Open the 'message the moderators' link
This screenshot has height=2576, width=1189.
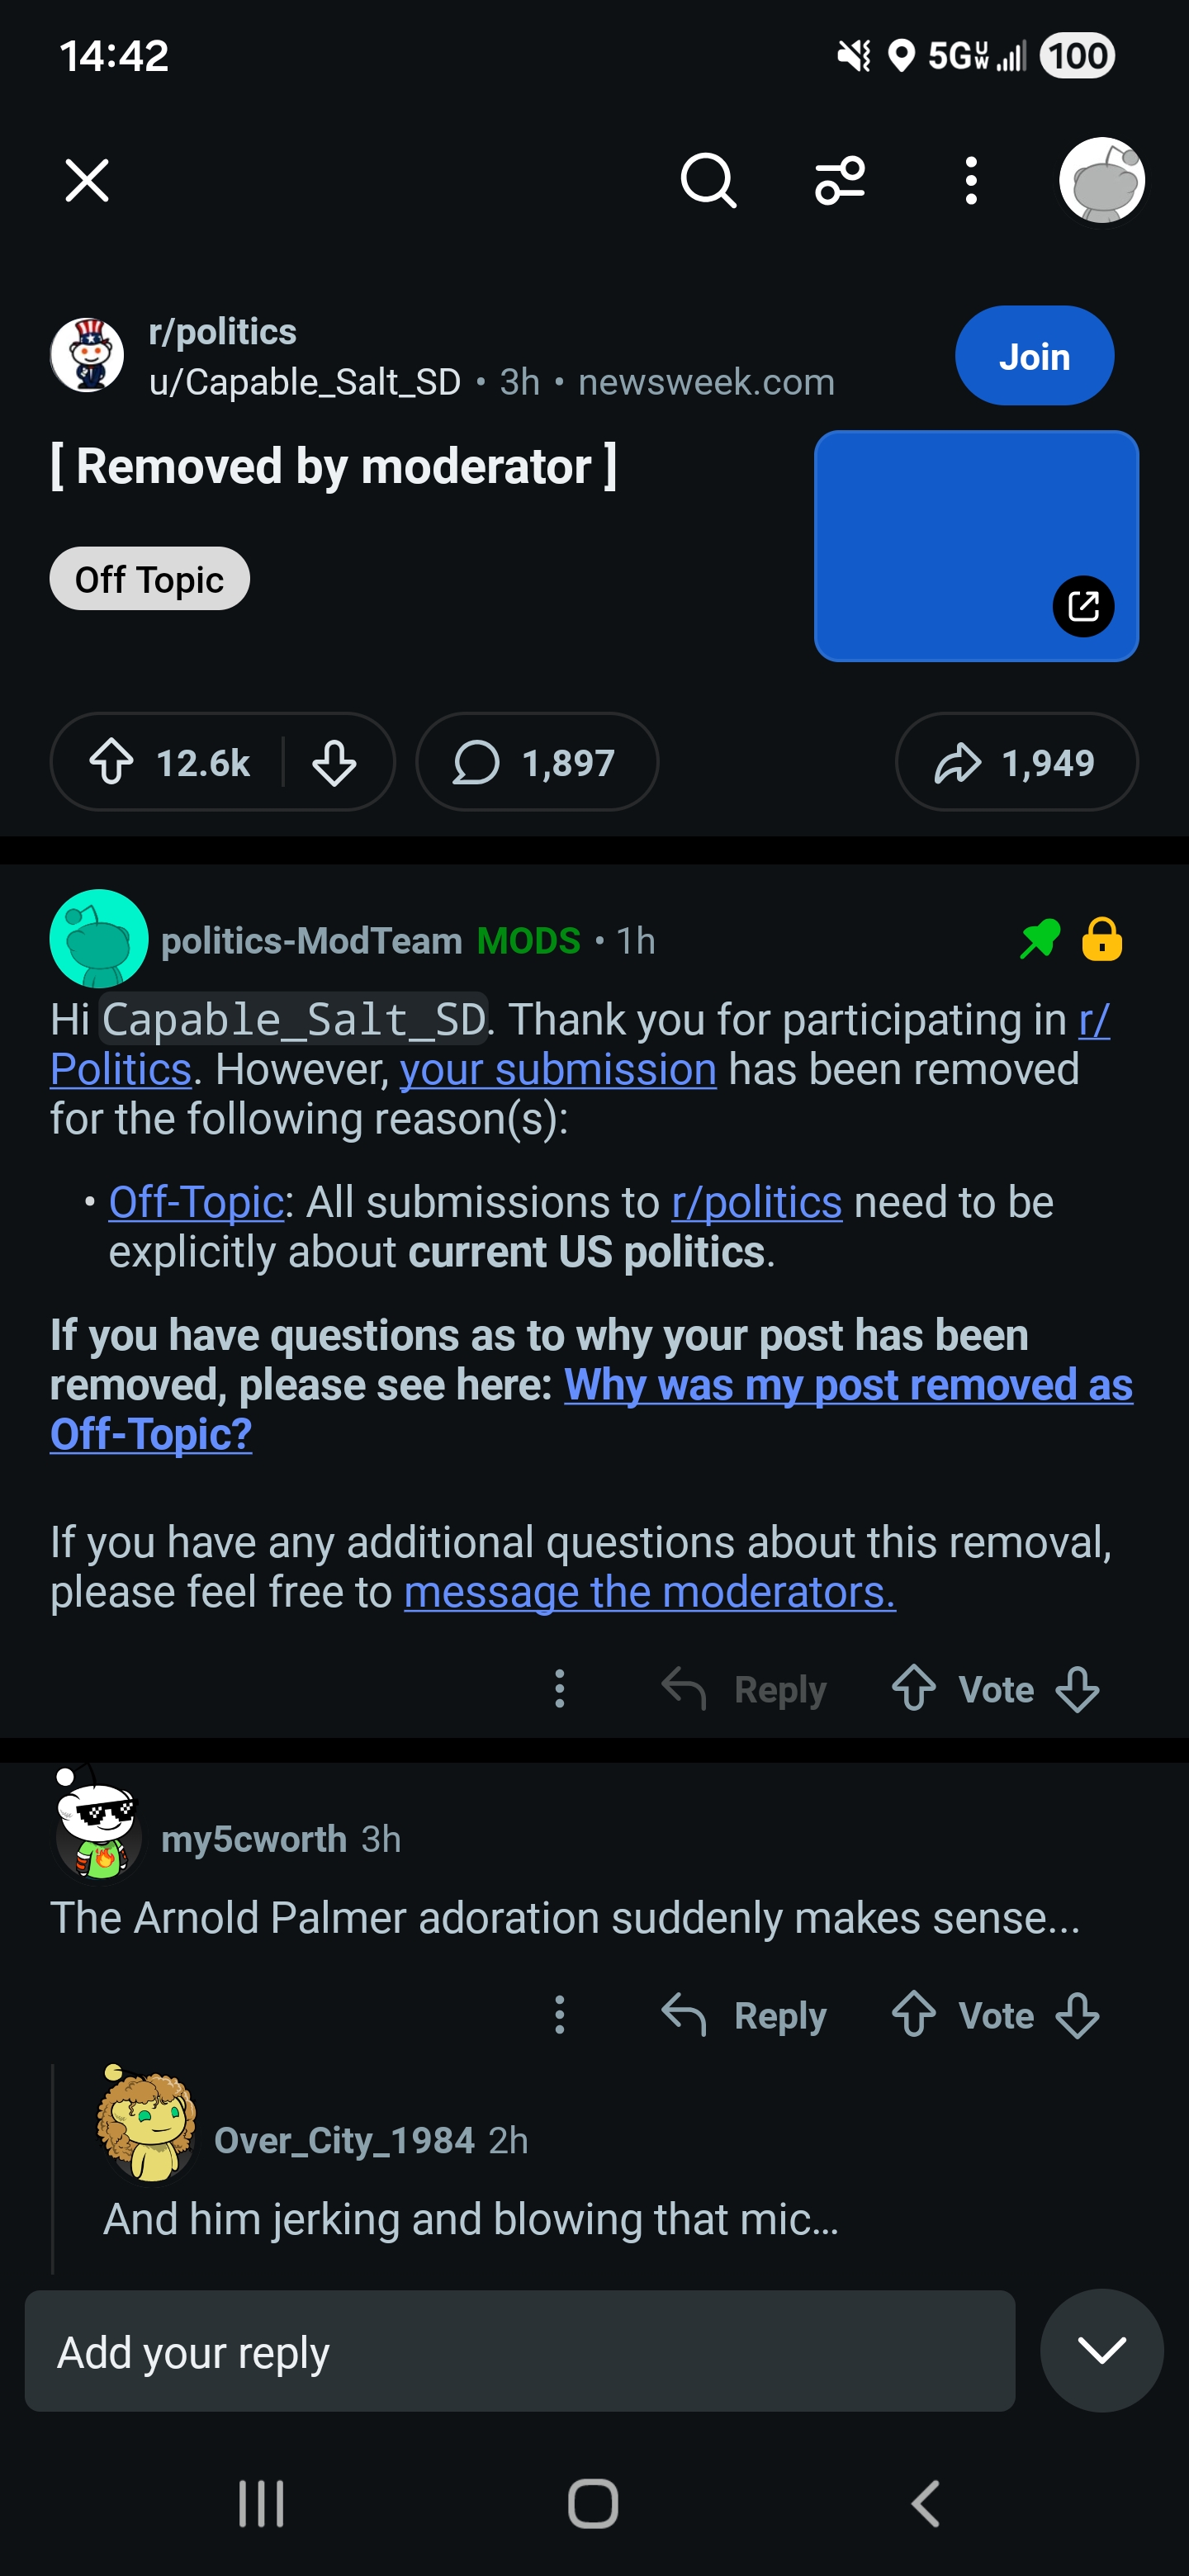[649, 1592]
